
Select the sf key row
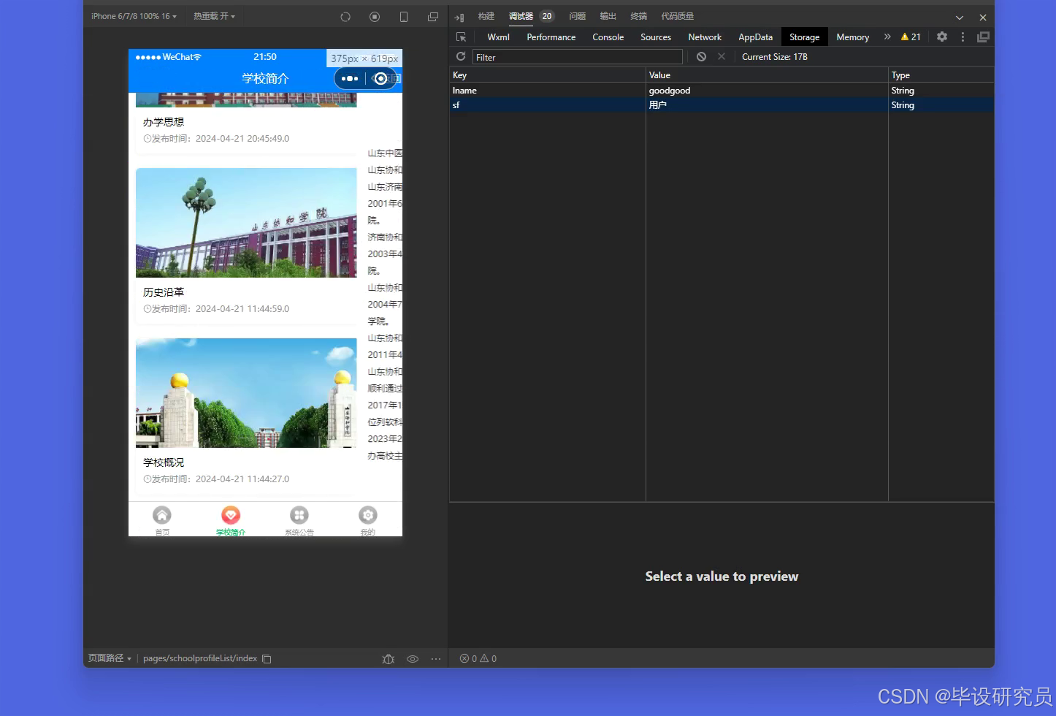pos(548,105)
